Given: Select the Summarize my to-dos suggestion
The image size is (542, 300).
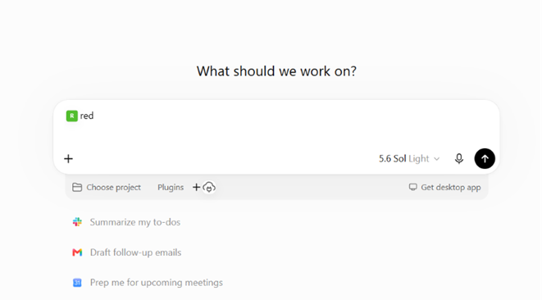Looking at the screenshot, I should click(135, 222).
